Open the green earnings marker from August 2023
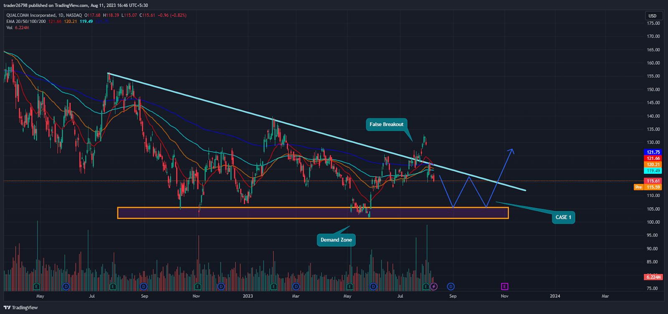The image size is (668, 314). (426, 286)
